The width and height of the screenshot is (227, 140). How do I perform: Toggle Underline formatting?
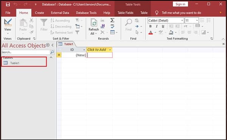tap(163, 26)
